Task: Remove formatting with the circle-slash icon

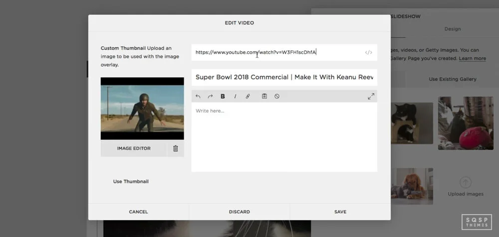Action: tap(277, 96)
